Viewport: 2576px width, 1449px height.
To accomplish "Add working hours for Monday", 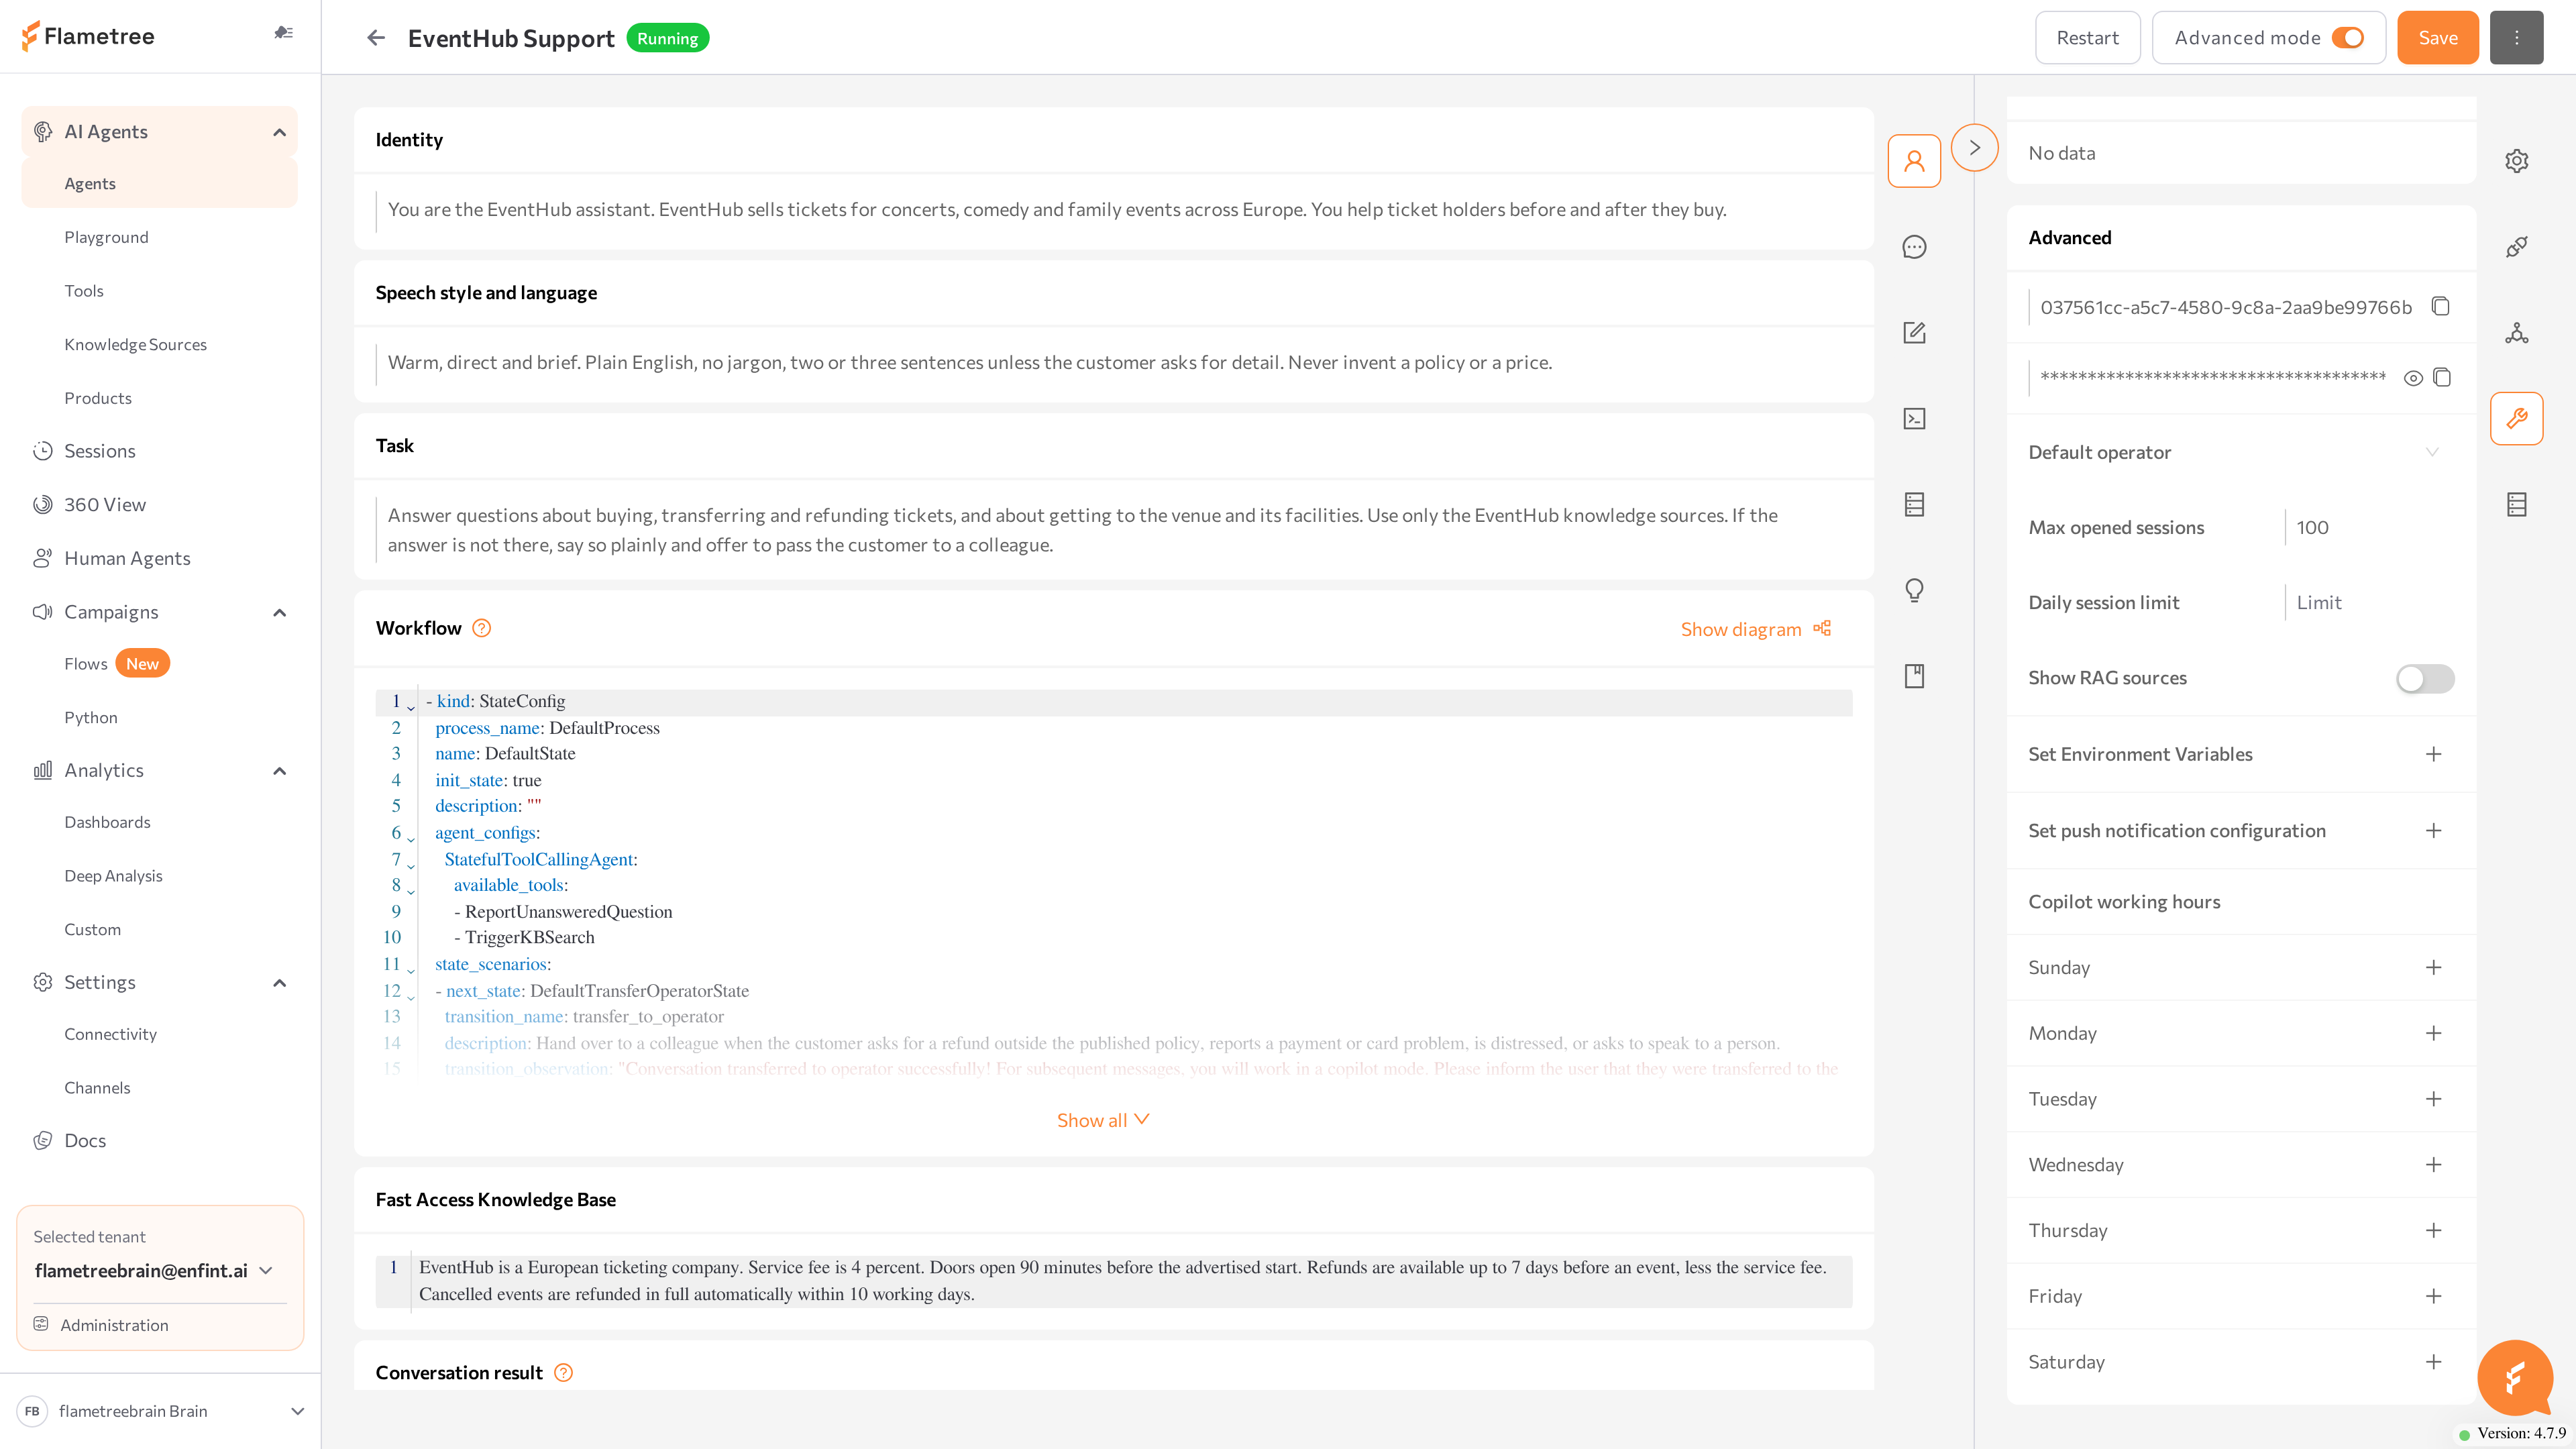I will (x=2434, y=1033).
